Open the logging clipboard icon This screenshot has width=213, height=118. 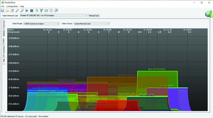[x=37, y=11]
